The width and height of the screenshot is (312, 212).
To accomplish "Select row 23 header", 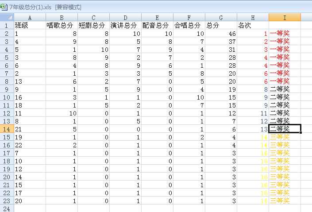I will tap(7, 200).
